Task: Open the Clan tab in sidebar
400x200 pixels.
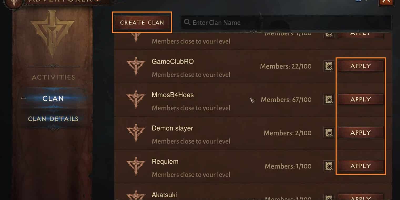Action: 53,98
